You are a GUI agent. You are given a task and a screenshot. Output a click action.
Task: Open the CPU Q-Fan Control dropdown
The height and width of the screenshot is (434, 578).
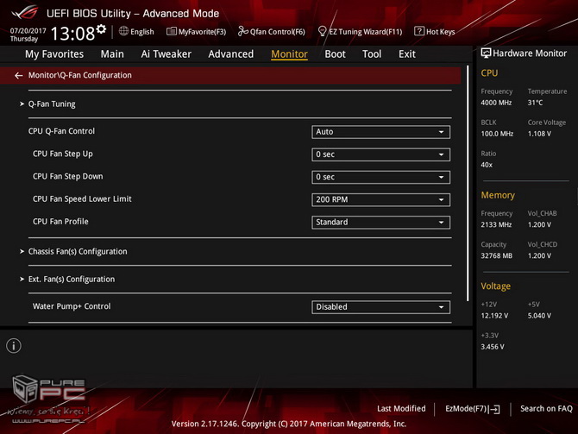[x=380, y=132]
